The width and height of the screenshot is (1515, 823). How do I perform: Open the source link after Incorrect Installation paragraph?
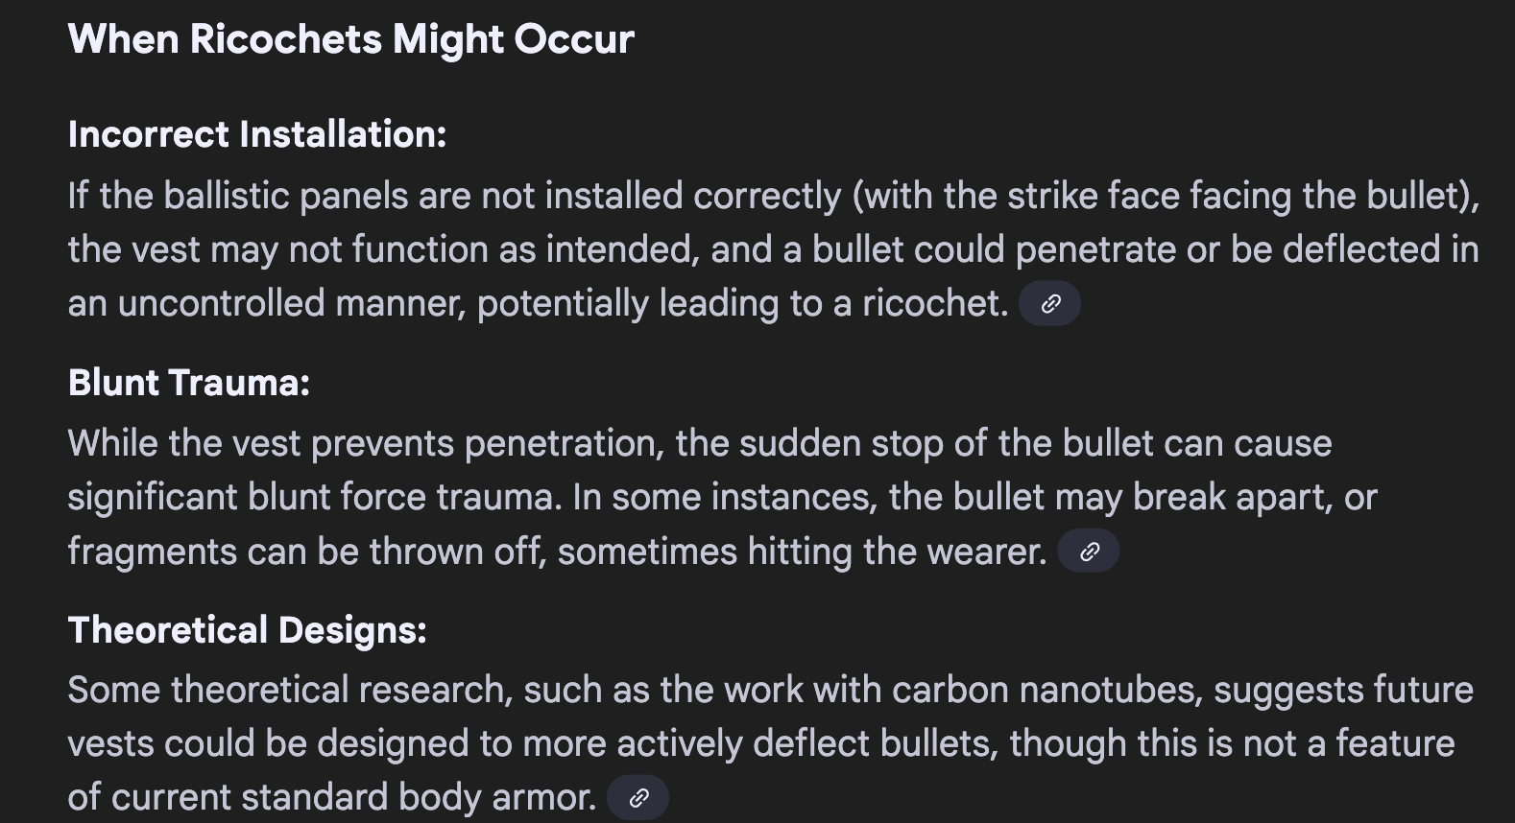click(1049, 304)
